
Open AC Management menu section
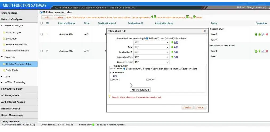click(19, 95)
